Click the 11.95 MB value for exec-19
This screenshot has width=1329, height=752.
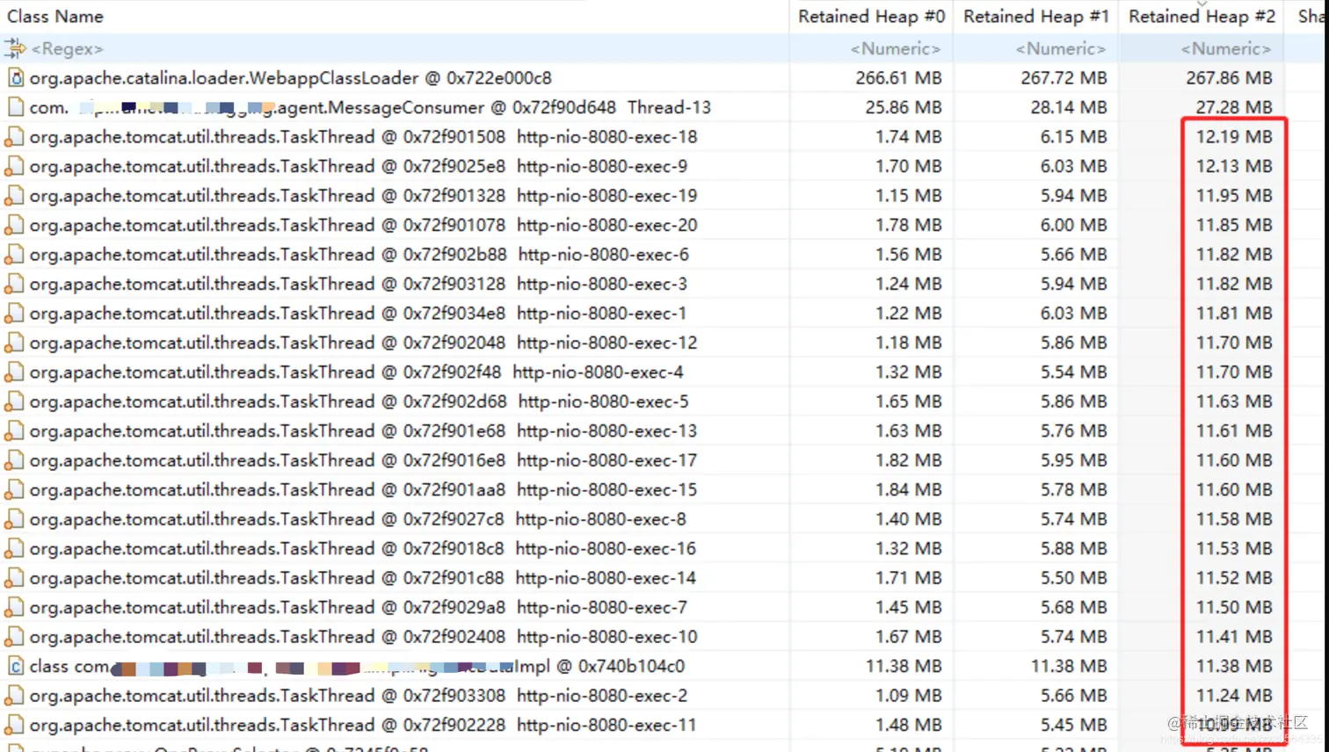tap(1234, 196)
